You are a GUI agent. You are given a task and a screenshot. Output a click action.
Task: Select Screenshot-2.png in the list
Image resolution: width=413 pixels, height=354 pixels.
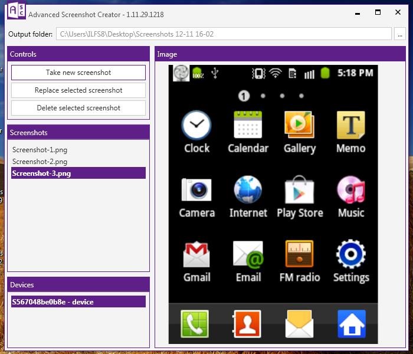40,162
